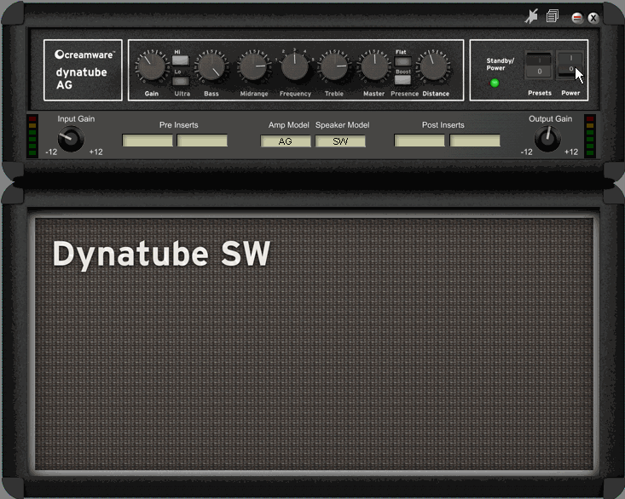
Task: Click the Input Gain knob
Action: [x=71, y=139]
